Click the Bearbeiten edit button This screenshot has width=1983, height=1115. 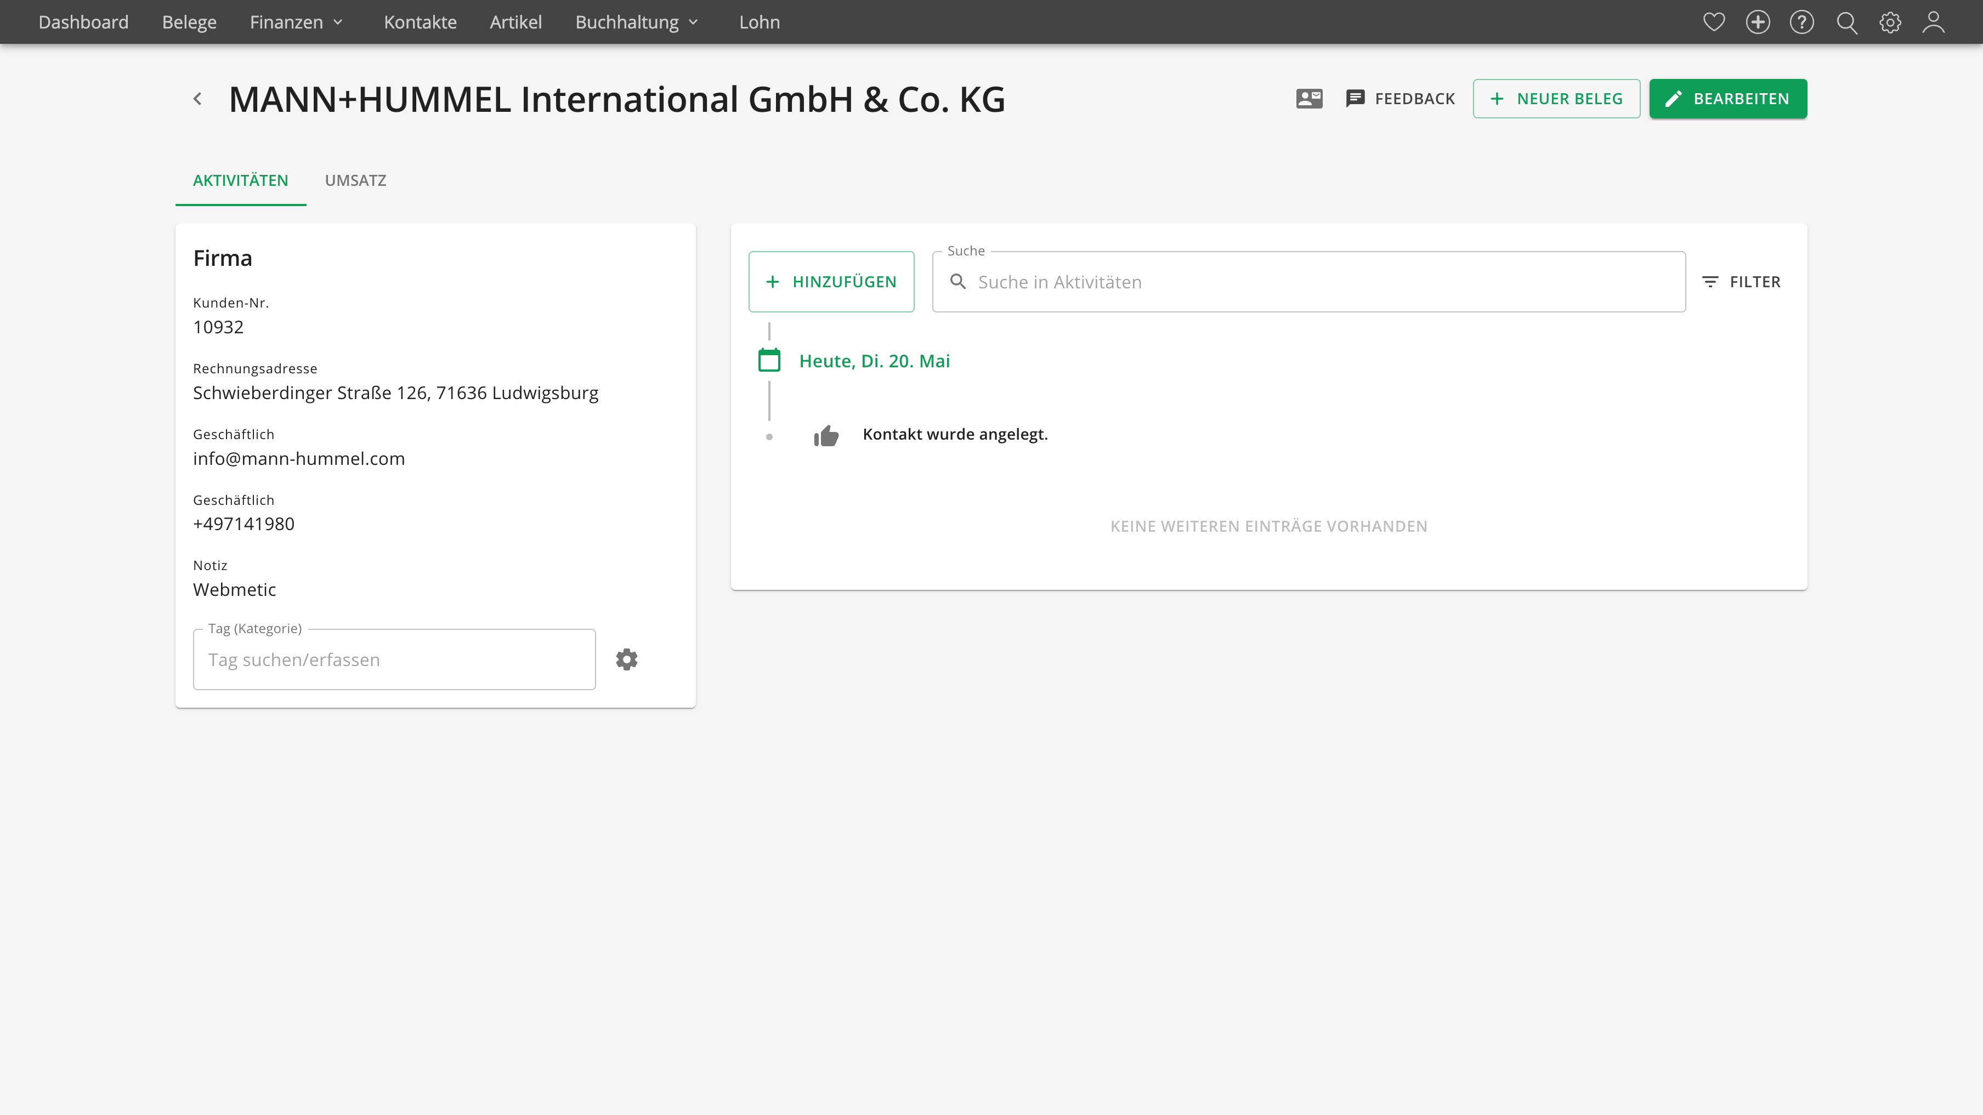1727,99
